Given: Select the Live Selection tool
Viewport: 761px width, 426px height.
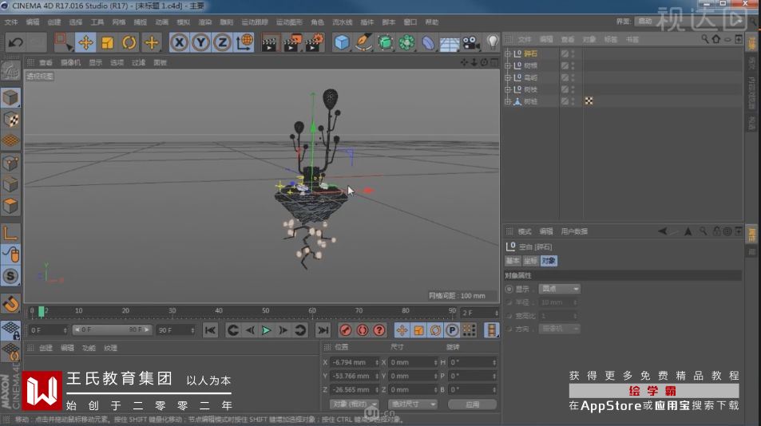Looking at the screenshot, I should 63,42.
